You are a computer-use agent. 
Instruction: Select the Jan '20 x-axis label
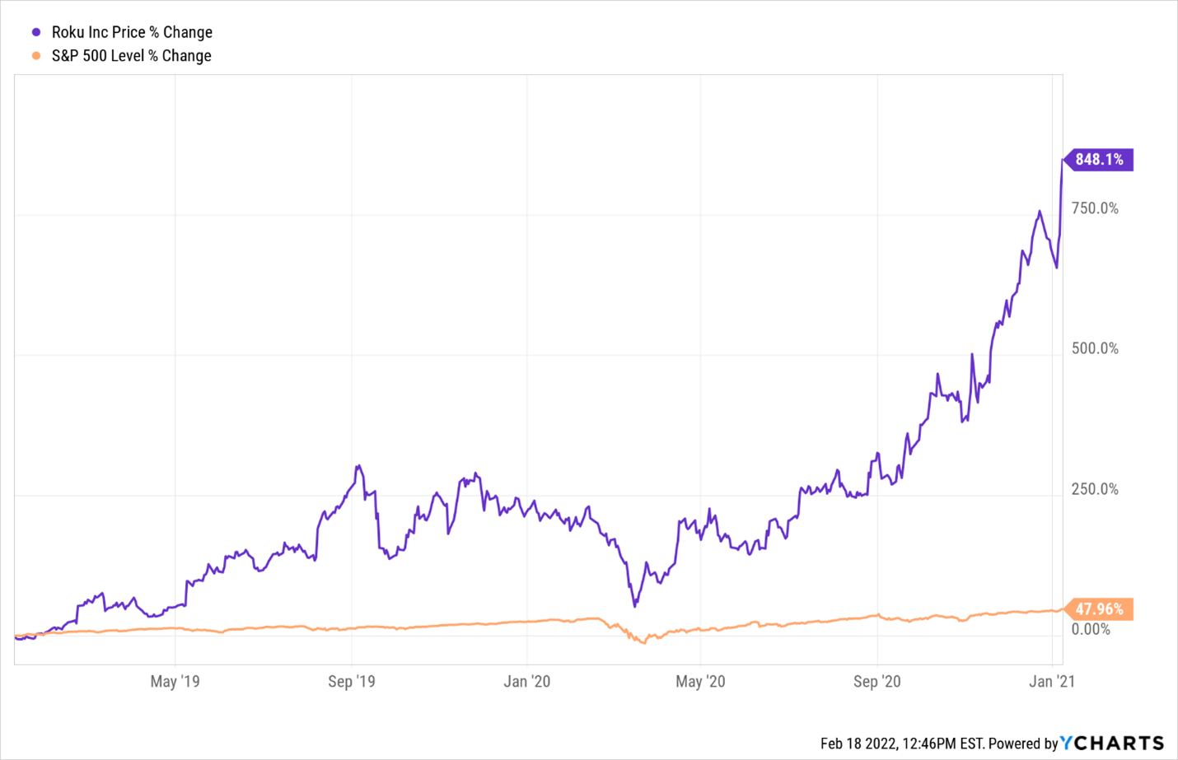point(527,681)
